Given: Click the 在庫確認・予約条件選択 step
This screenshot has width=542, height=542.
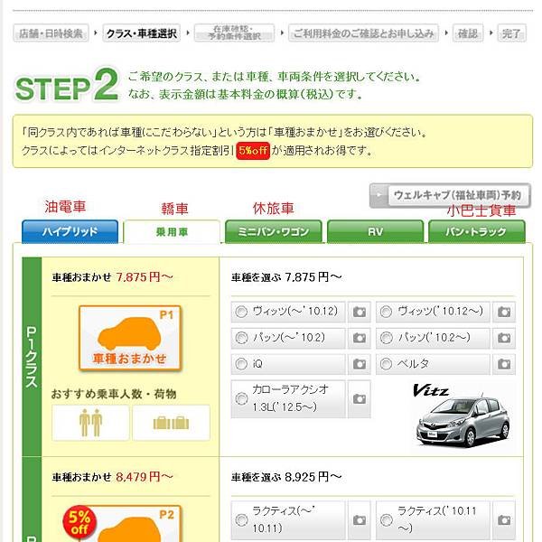Looking at the screenshot, I should point(234,33).
